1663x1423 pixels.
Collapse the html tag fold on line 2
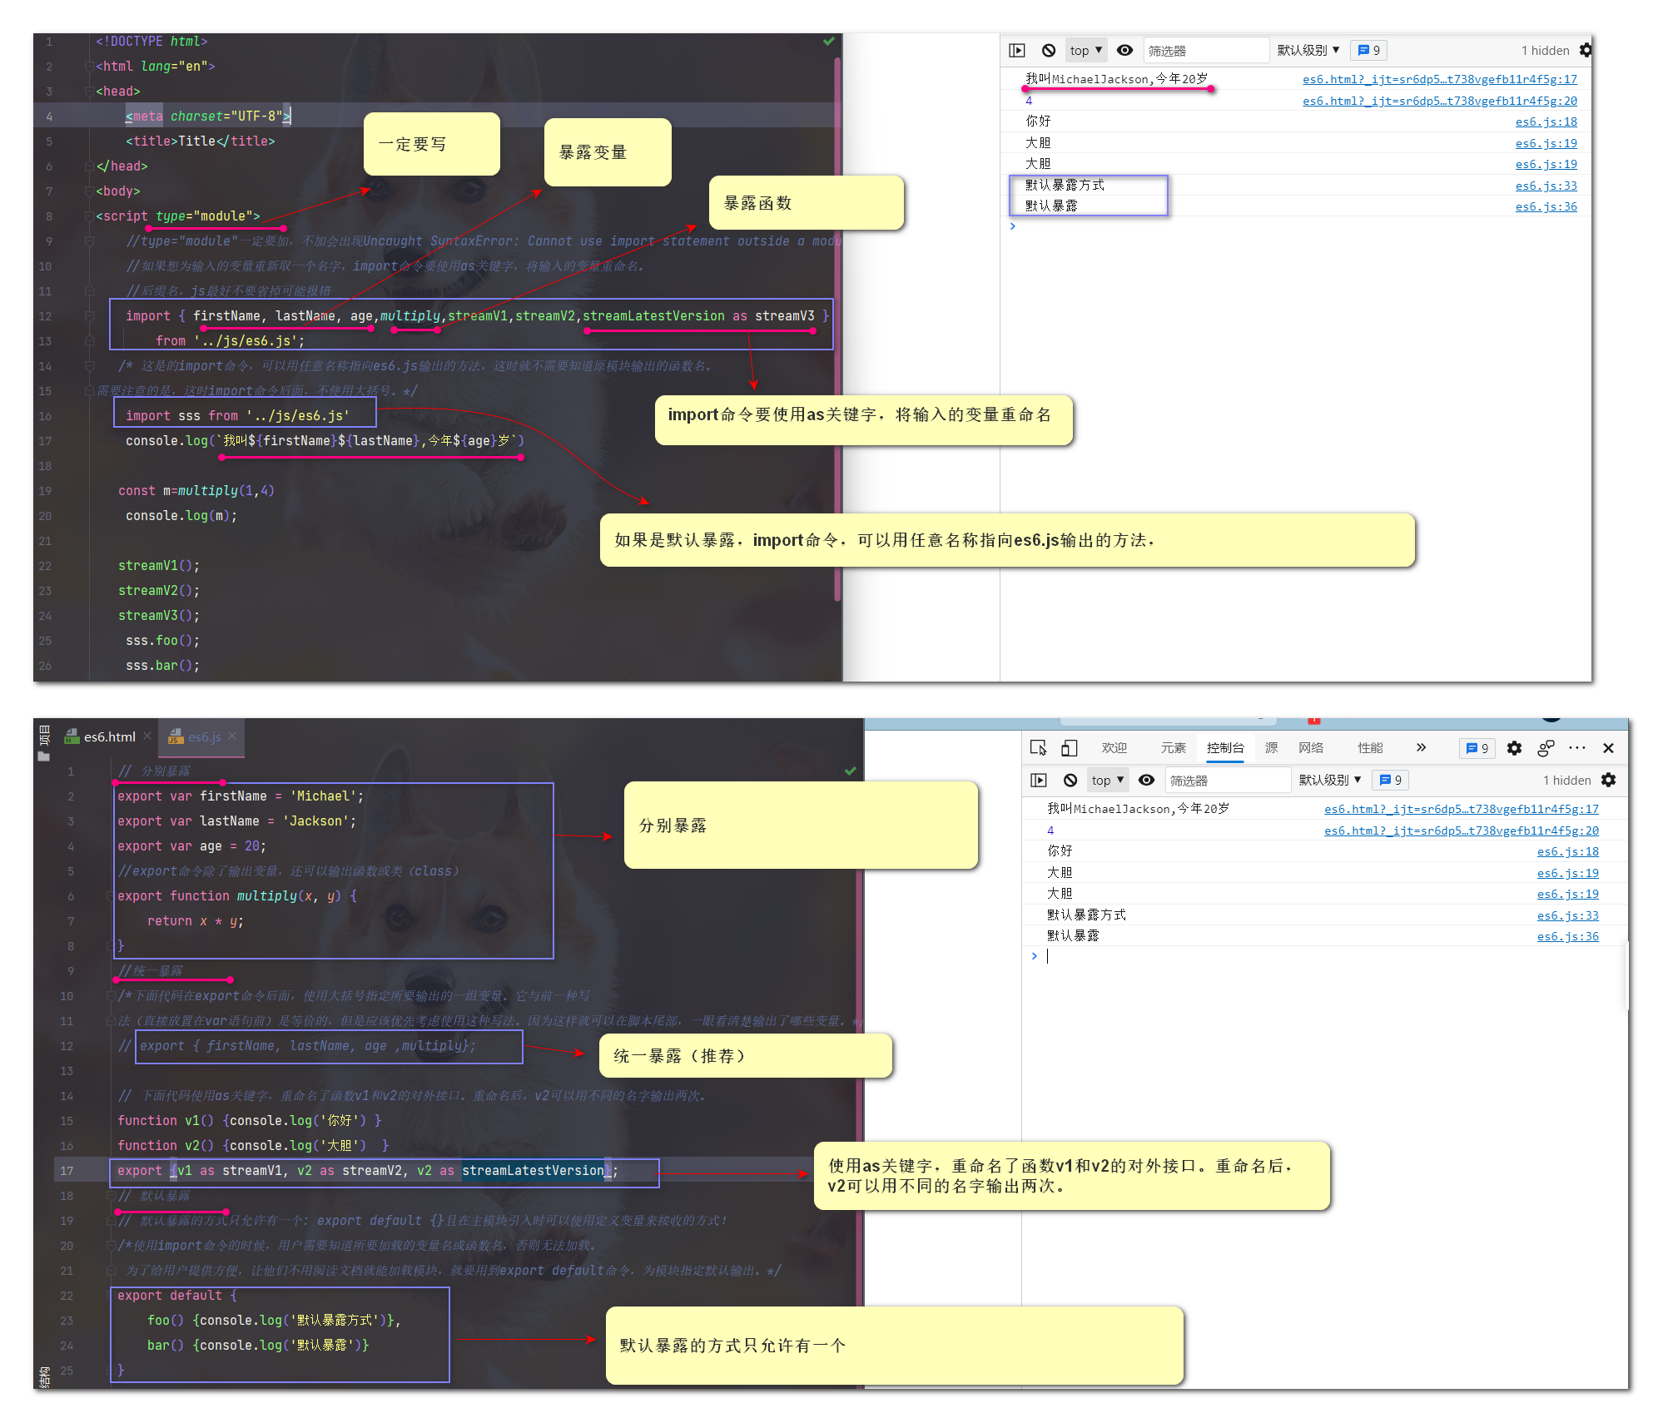(89, 67)
